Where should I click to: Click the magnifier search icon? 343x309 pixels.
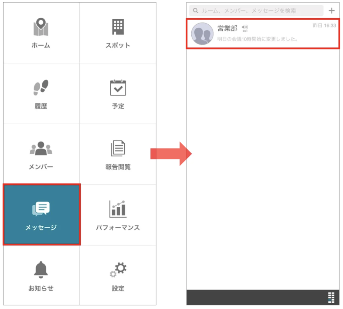(195, 10)
